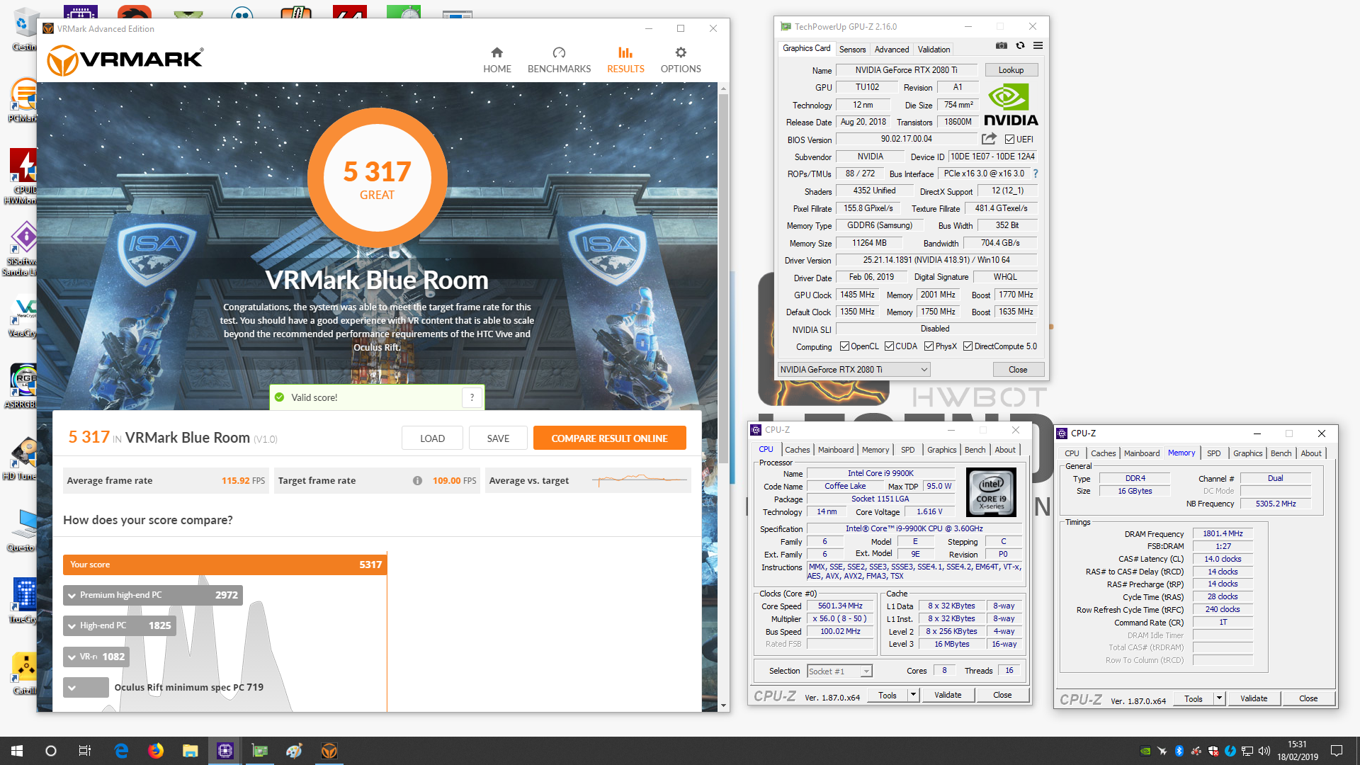This screenshot has width=1360, height=765.
Task: Click Close button in GPU-Z
Action: pyautogui.click(x=1018, y=370)
